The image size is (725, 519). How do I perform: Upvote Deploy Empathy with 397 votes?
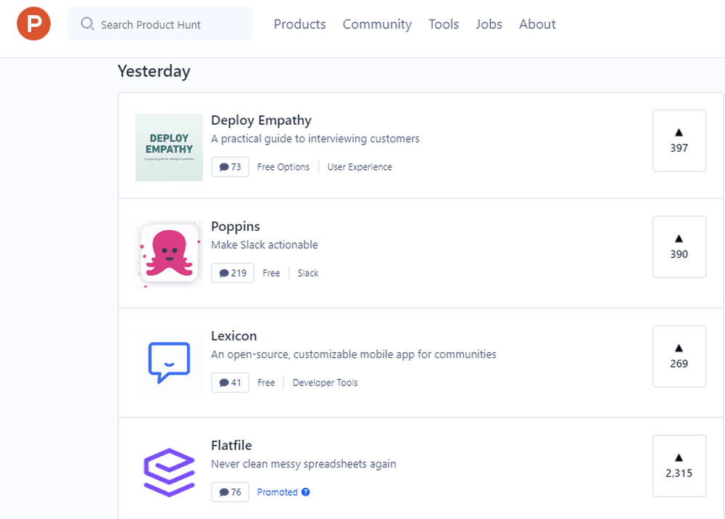pyautogui.click(x=679, y=141)
